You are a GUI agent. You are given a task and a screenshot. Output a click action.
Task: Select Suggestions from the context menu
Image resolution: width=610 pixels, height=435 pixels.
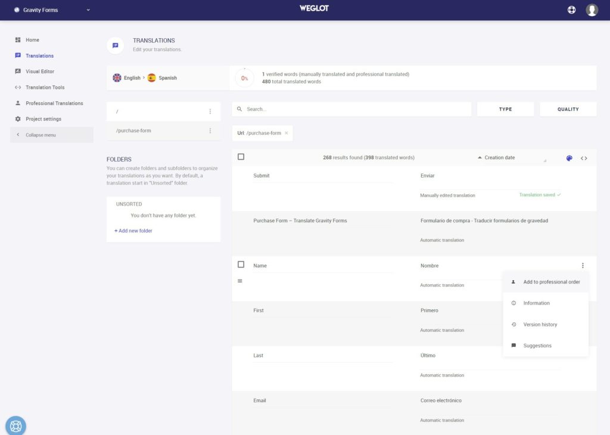point(538,345)
